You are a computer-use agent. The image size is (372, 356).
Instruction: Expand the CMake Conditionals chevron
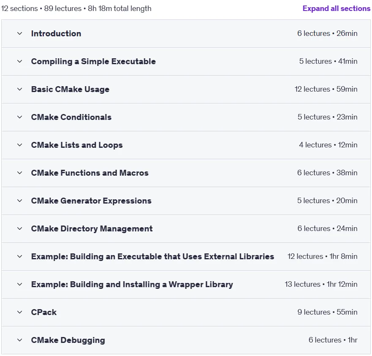(x=20, y=117)
